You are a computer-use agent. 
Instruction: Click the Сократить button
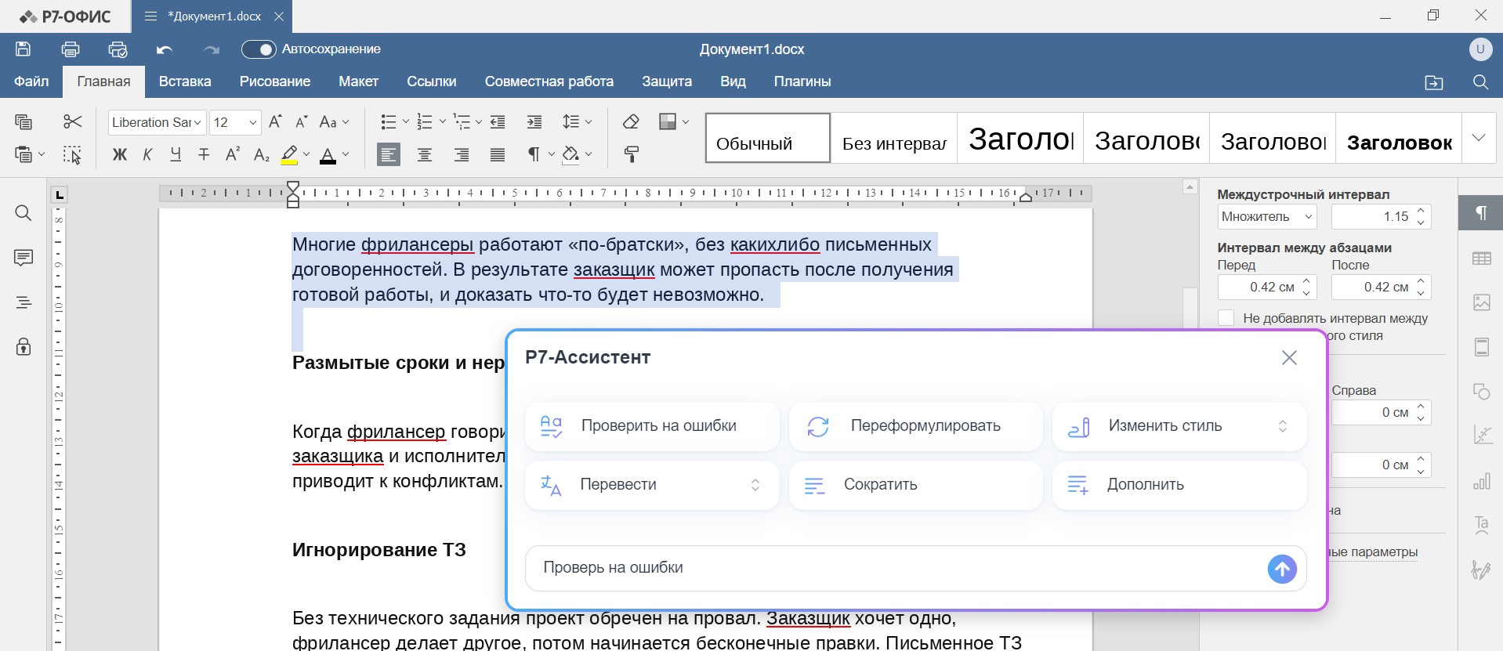[x=915, y=485]
